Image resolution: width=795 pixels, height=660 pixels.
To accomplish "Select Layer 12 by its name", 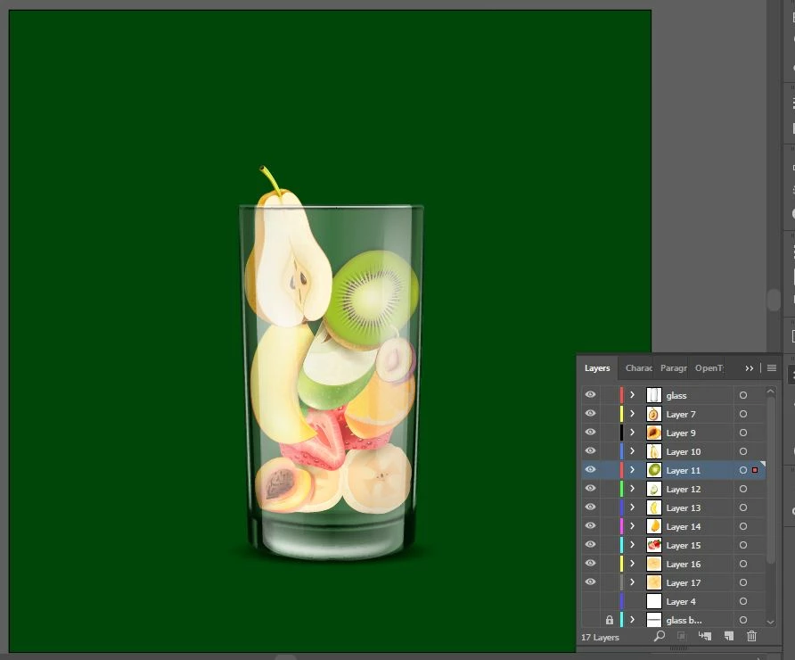I will tap(684, 489).
